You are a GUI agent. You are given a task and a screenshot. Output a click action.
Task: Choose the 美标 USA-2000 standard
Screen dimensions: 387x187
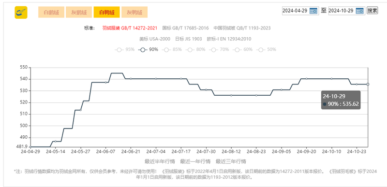tap(155, 39)
